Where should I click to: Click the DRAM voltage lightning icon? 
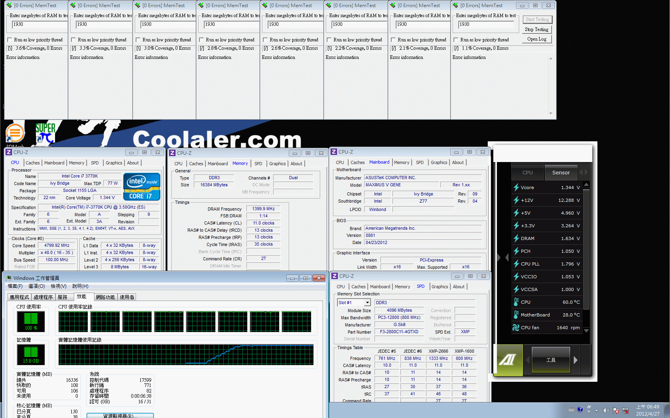pyautogui.click(x=516, y=238)
